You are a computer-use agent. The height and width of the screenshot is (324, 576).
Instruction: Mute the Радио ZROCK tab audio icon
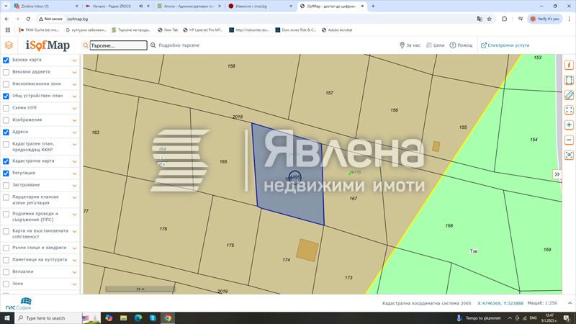141,6
